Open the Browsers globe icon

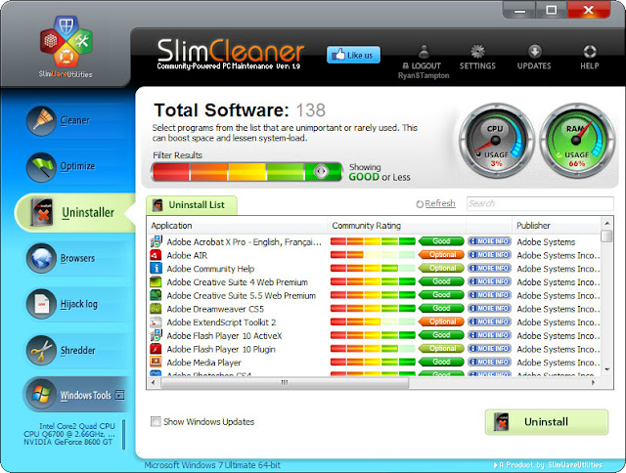(x=41, y=258)
